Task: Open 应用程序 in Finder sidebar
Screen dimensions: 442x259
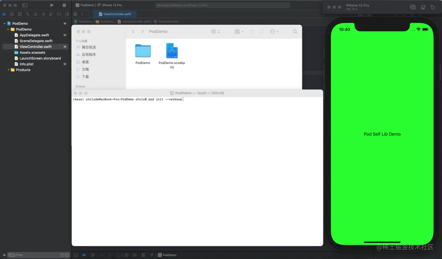Action: pos(86,55)
